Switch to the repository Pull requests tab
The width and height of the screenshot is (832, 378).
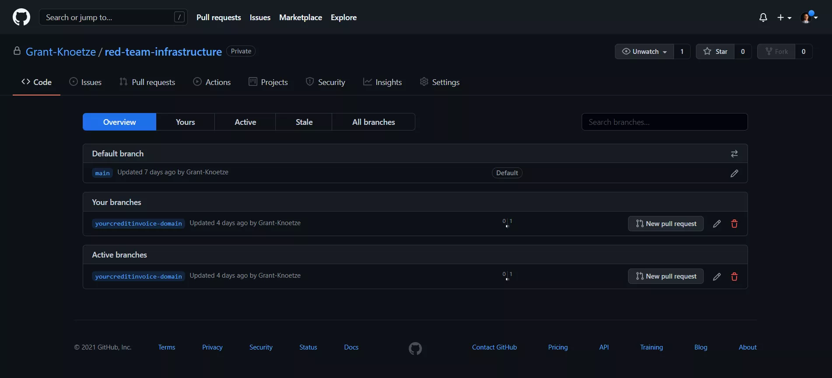point(147,82)
